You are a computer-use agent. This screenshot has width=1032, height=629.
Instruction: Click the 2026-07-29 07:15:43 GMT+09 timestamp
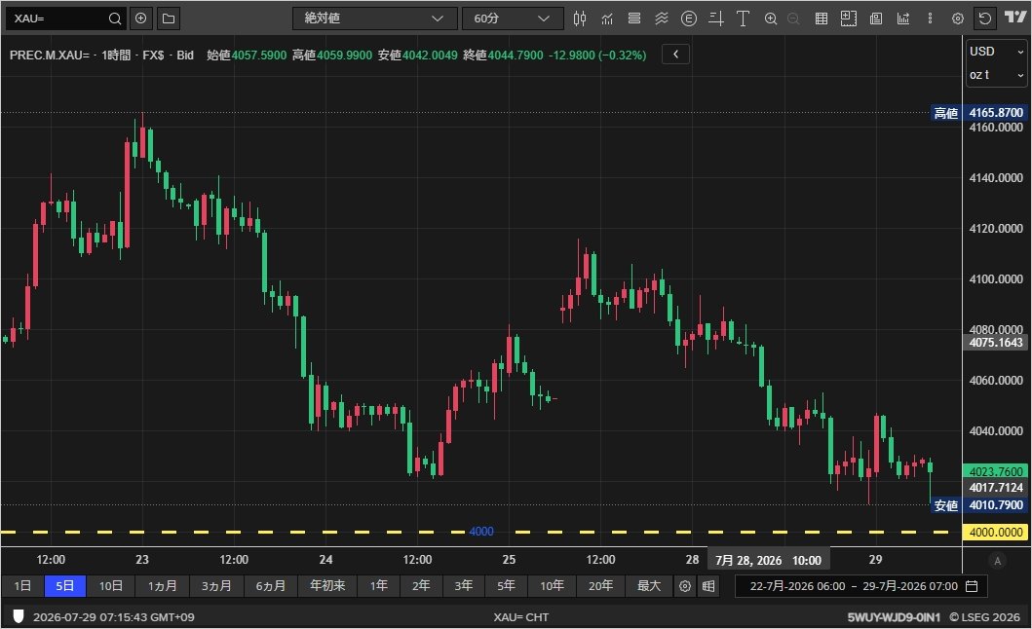(114, 617)
